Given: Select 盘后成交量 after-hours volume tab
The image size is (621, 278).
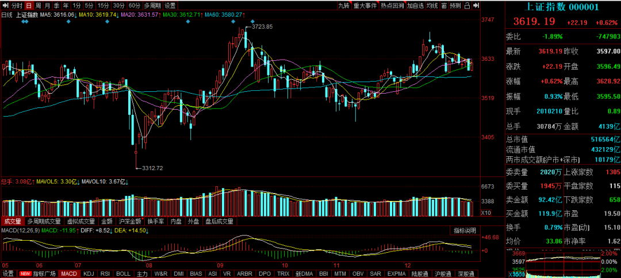Looking at the screenshot, I should (219, 222).
